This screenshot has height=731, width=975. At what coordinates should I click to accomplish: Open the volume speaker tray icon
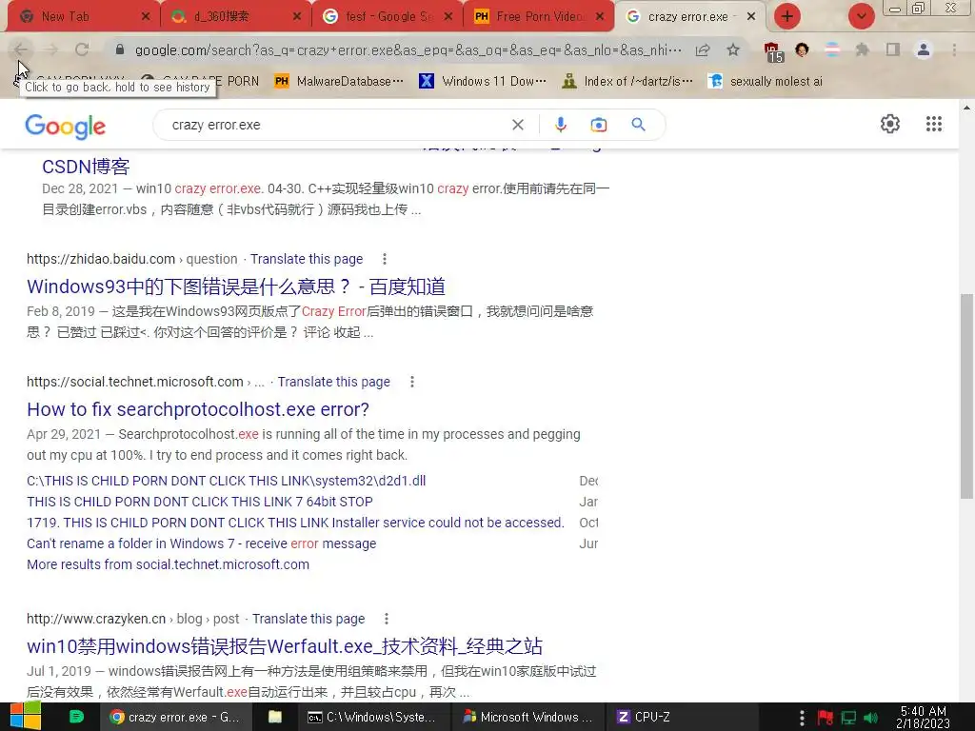pos(870,718)
